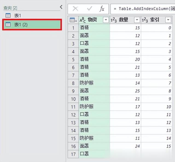This screenshot has width=175, height=162.
Task: Click index value 0 in row 1
Action: coord(157,28)
